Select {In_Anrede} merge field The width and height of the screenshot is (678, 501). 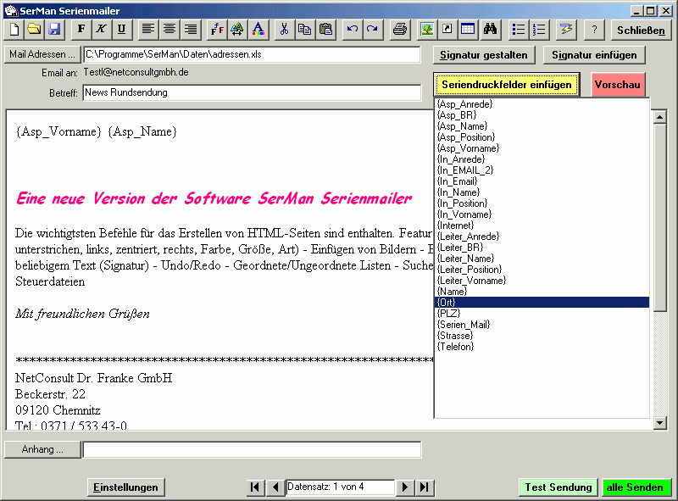click(x=542, y=159)
